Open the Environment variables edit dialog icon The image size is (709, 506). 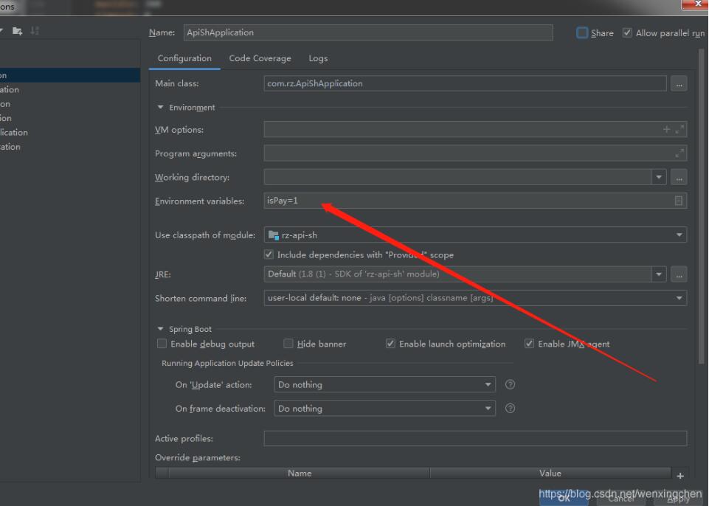tap(679, 201)
